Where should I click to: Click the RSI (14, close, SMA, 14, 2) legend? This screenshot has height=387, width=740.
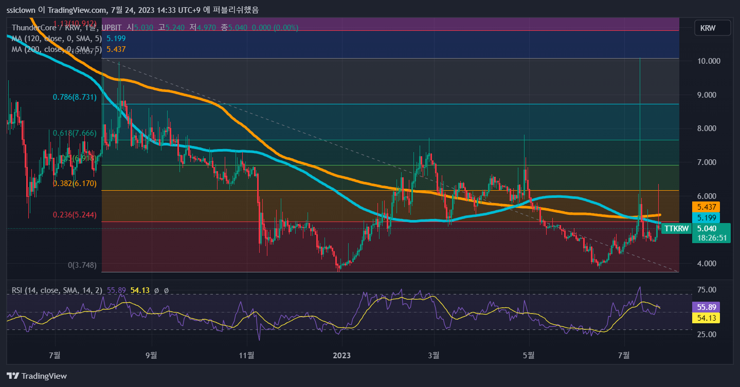[x=57, y=290]
